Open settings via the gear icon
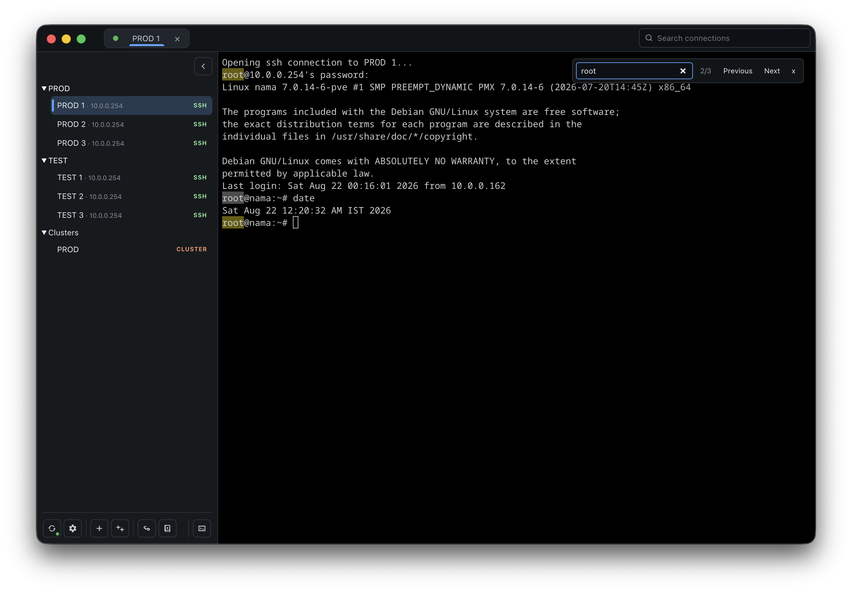Image resolution: width=852 pixels, height=592 pixels. click(x=73, y=528)
